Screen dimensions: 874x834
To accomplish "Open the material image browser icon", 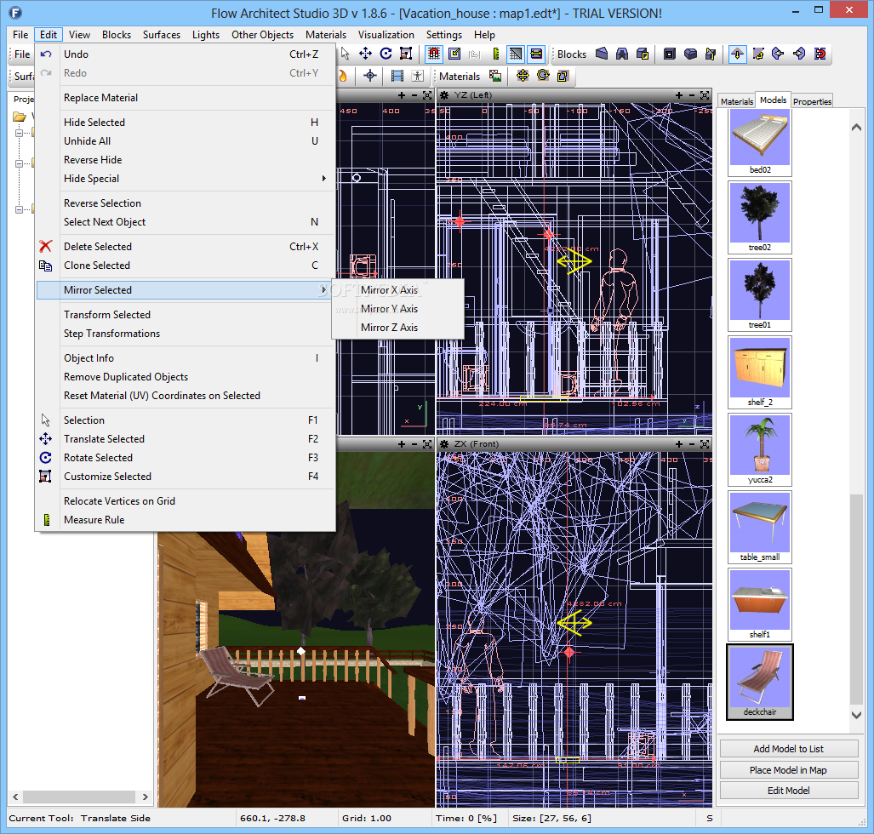I will coord(495,76).
